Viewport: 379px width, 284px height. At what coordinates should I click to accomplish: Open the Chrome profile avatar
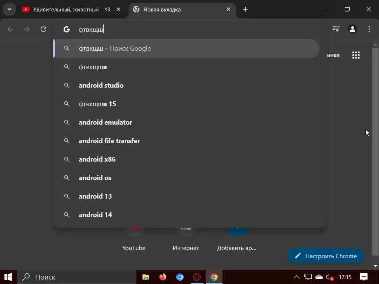[352, 29]
